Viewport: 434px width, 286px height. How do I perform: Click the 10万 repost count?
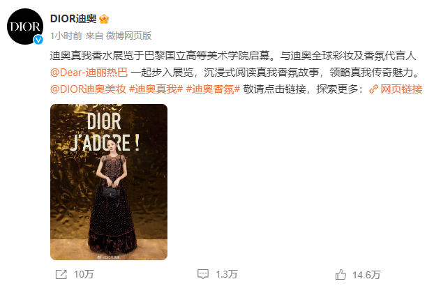pos(84,274)
